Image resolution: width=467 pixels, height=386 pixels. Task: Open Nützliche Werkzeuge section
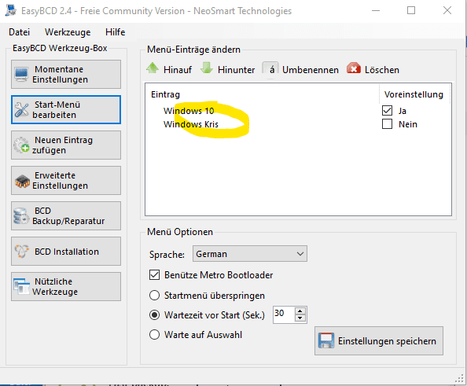click(66, 286)
